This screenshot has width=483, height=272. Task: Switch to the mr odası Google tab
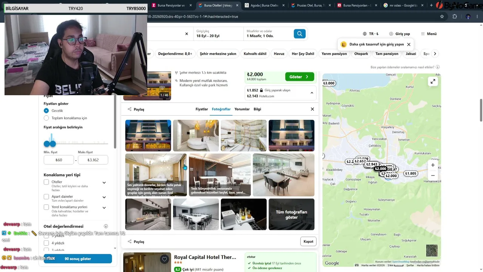coord(404,5)
